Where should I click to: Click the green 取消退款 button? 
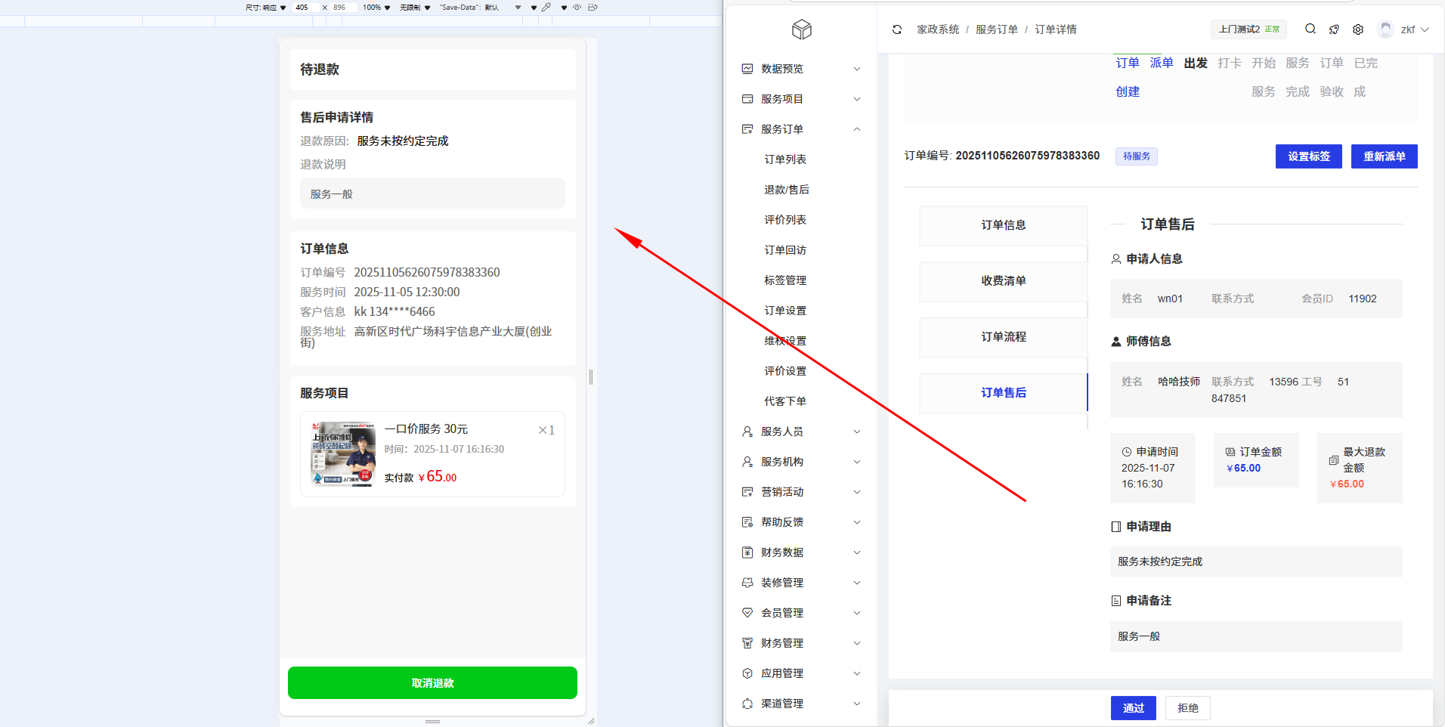(432, 683)
